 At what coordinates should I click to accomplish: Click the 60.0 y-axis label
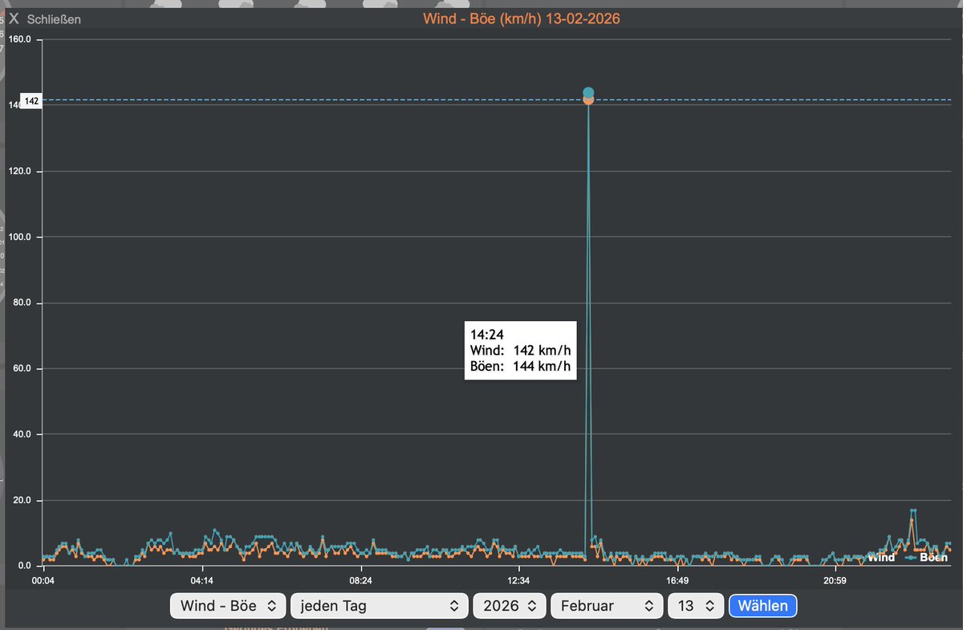(x=22, y=368)
